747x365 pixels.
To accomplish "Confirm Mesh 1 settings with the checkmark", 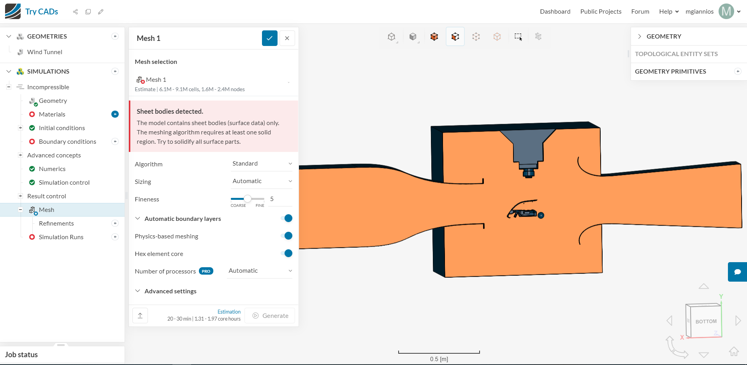I will [269, 38].
